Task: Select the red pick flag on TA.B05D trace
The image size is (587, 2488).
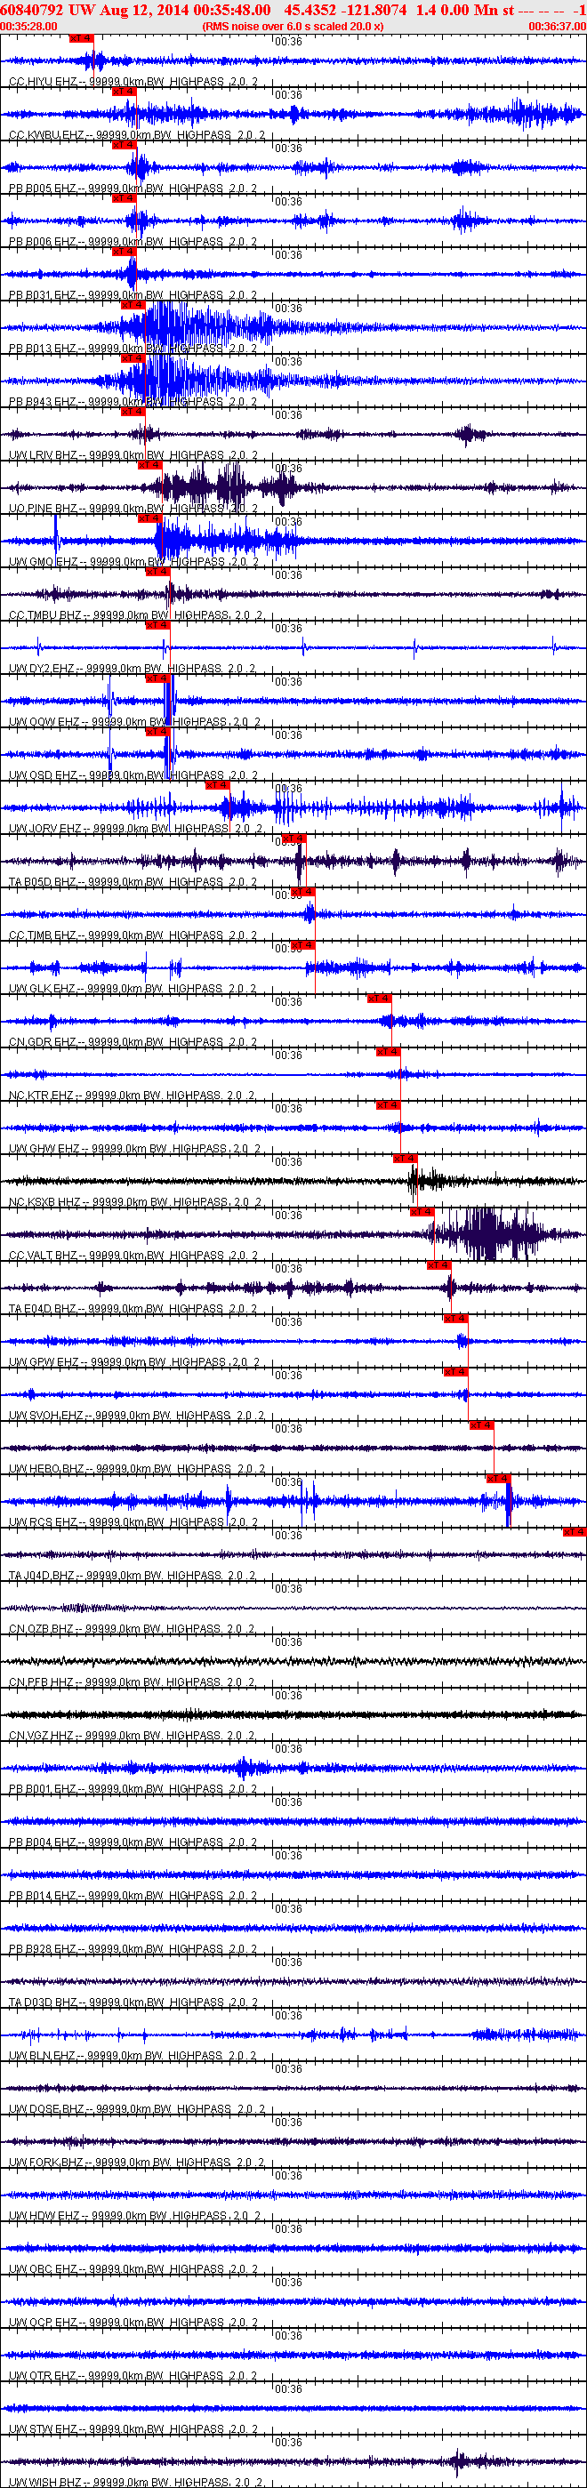Action: click(x=293, y=839)
